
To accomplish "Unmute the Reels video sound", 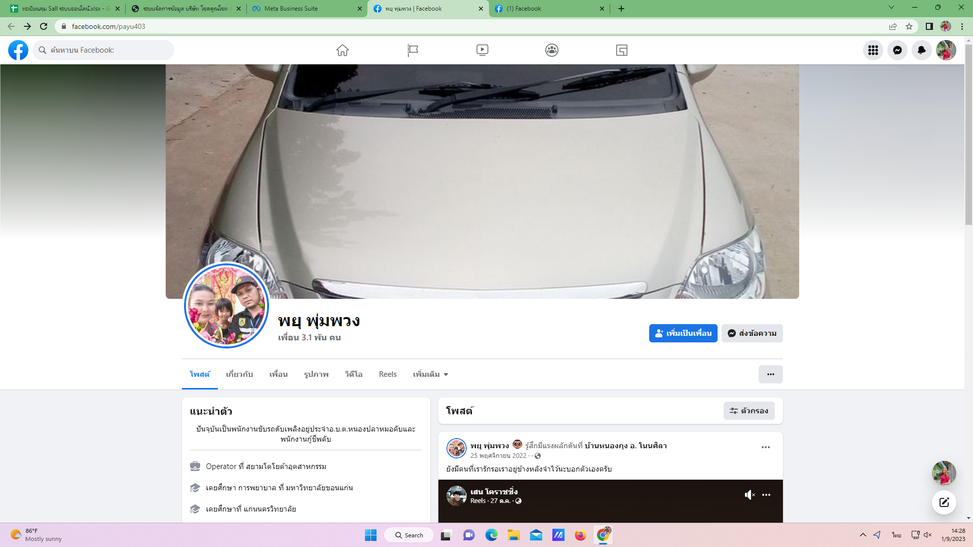I will (x=750, y=495).
